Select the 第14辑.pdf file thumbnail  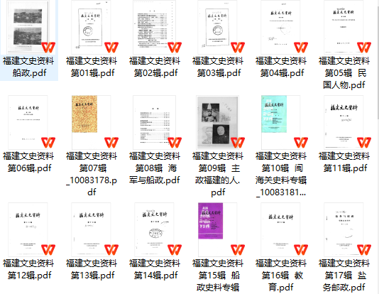154,229
